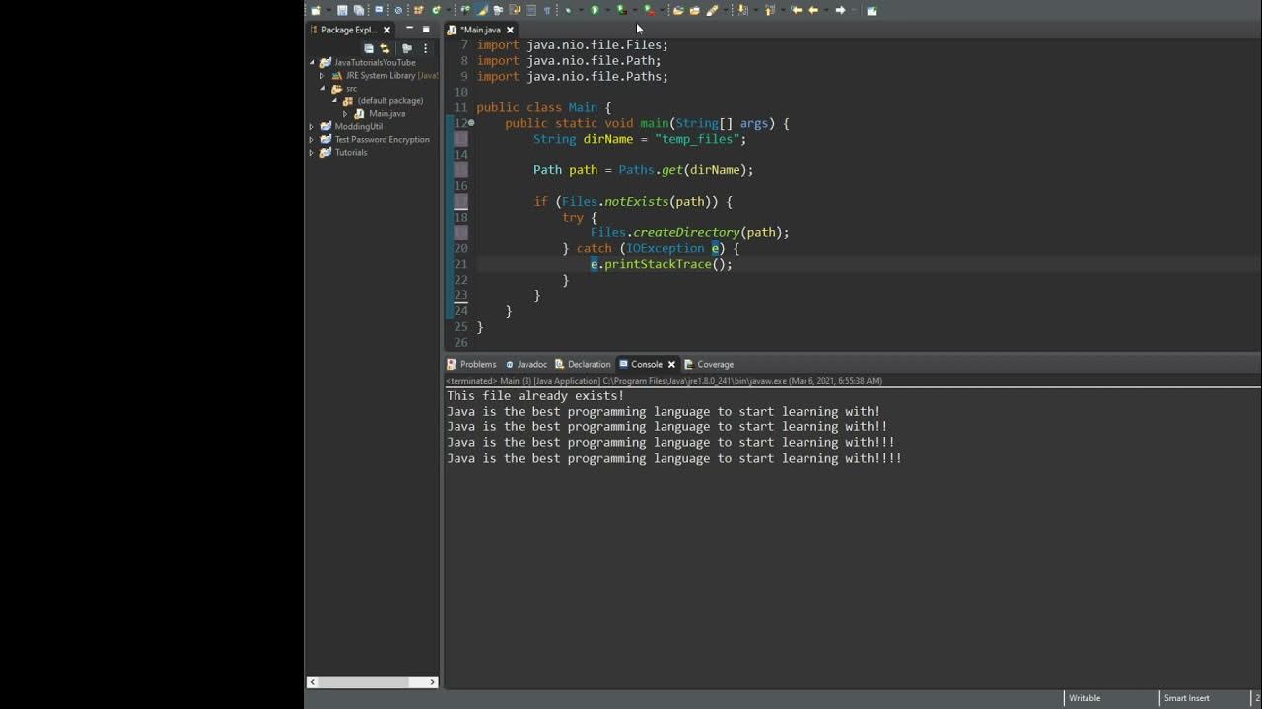Screen dimensions: 1262x709
Task: Expand the Tutorials project
Action: [x=312, y=152]
